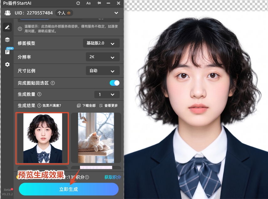The width and height of the screenshot is (268, 199).
Task: Select the edit pen tool in the sidebar
Action: (7, 27)
